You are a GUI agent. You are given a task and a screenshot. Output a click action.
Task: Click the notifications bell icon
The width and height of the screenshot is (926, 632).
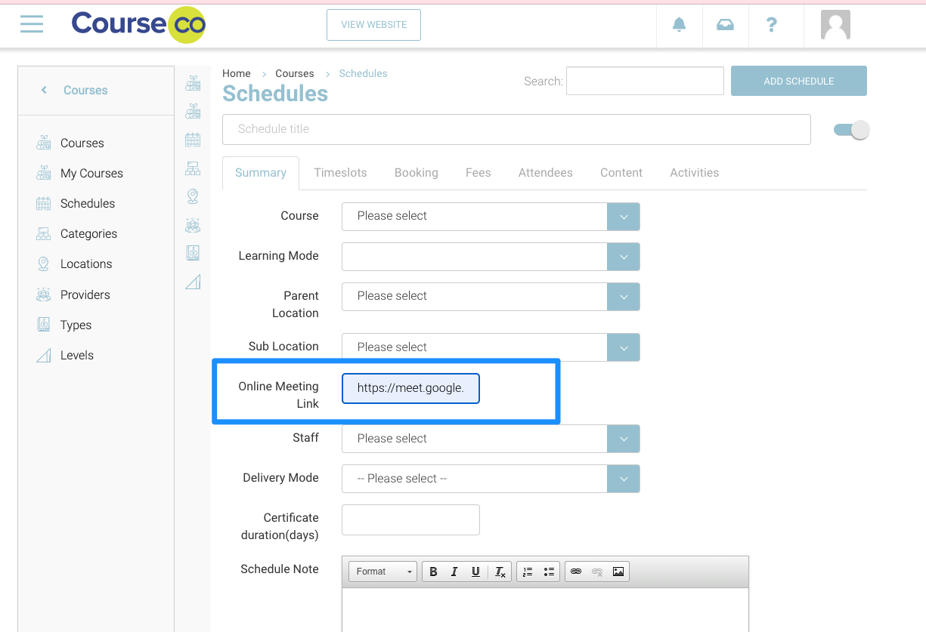pyautogui.click(x=679, y=25)
